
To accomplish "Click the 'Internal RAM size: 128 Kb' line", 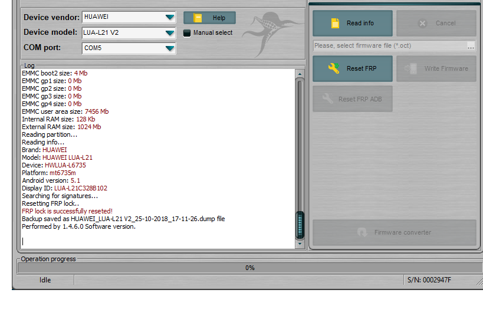I will [58, 119].
